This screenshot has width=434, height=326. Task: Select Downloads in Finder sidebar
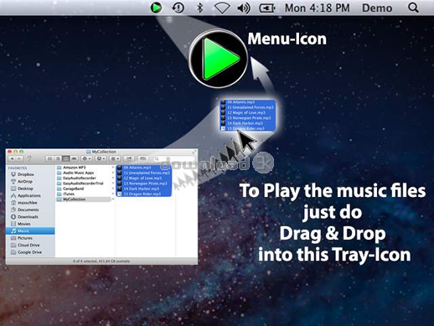(x=28, y=217)
